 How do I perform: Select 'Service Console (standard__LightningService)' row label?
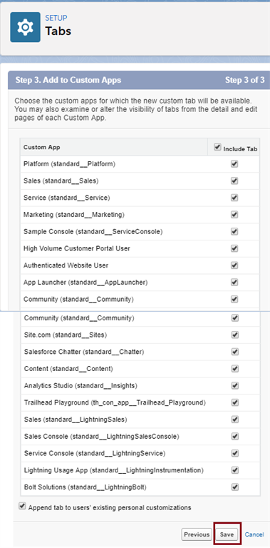pyautogui.click(x=95, y=453)
